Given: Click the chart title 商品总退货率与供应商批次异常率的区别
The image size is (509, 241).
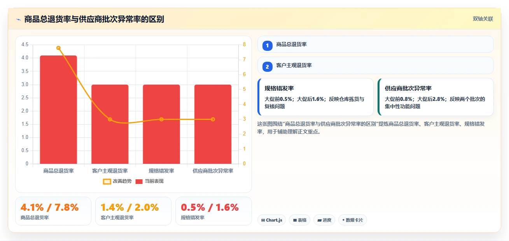Looking at the screenshot, I should tap(94, 19).
